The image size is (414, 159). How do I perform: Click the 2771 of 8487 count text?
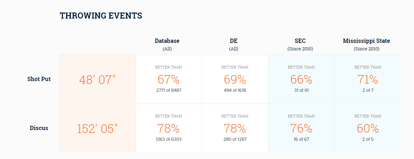coord(169,90)
